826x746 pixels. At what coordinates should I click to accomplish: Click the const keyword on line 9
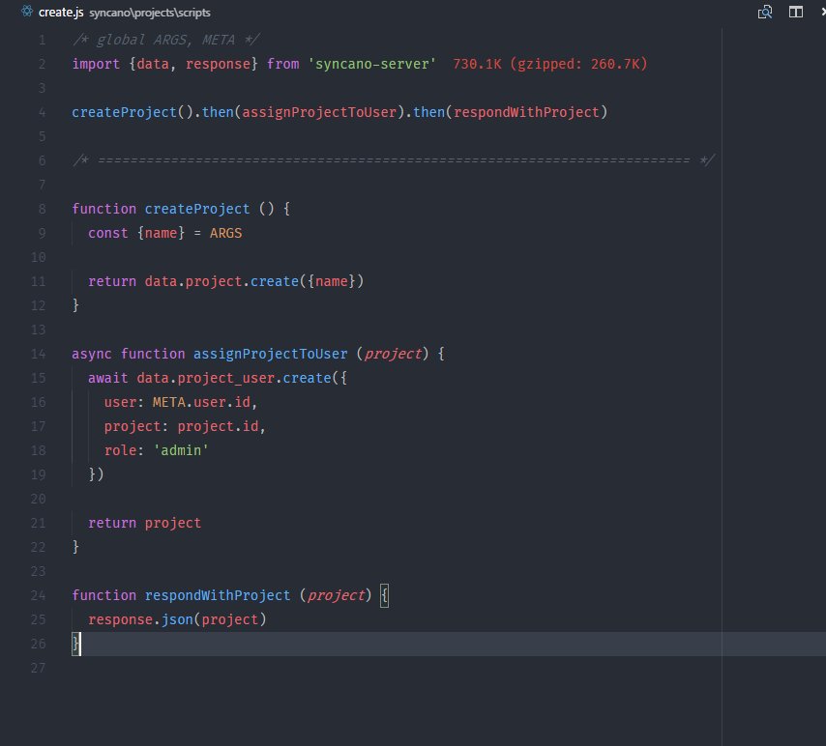tap(108, 233)
